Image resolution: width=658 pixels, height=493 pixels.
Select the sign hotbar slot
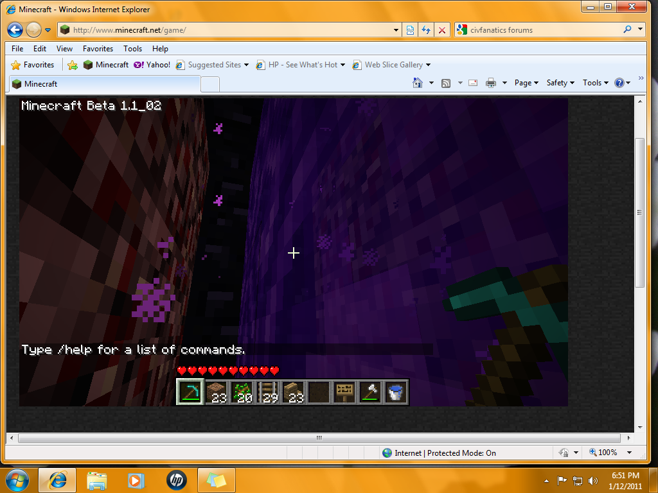point(344,392)
